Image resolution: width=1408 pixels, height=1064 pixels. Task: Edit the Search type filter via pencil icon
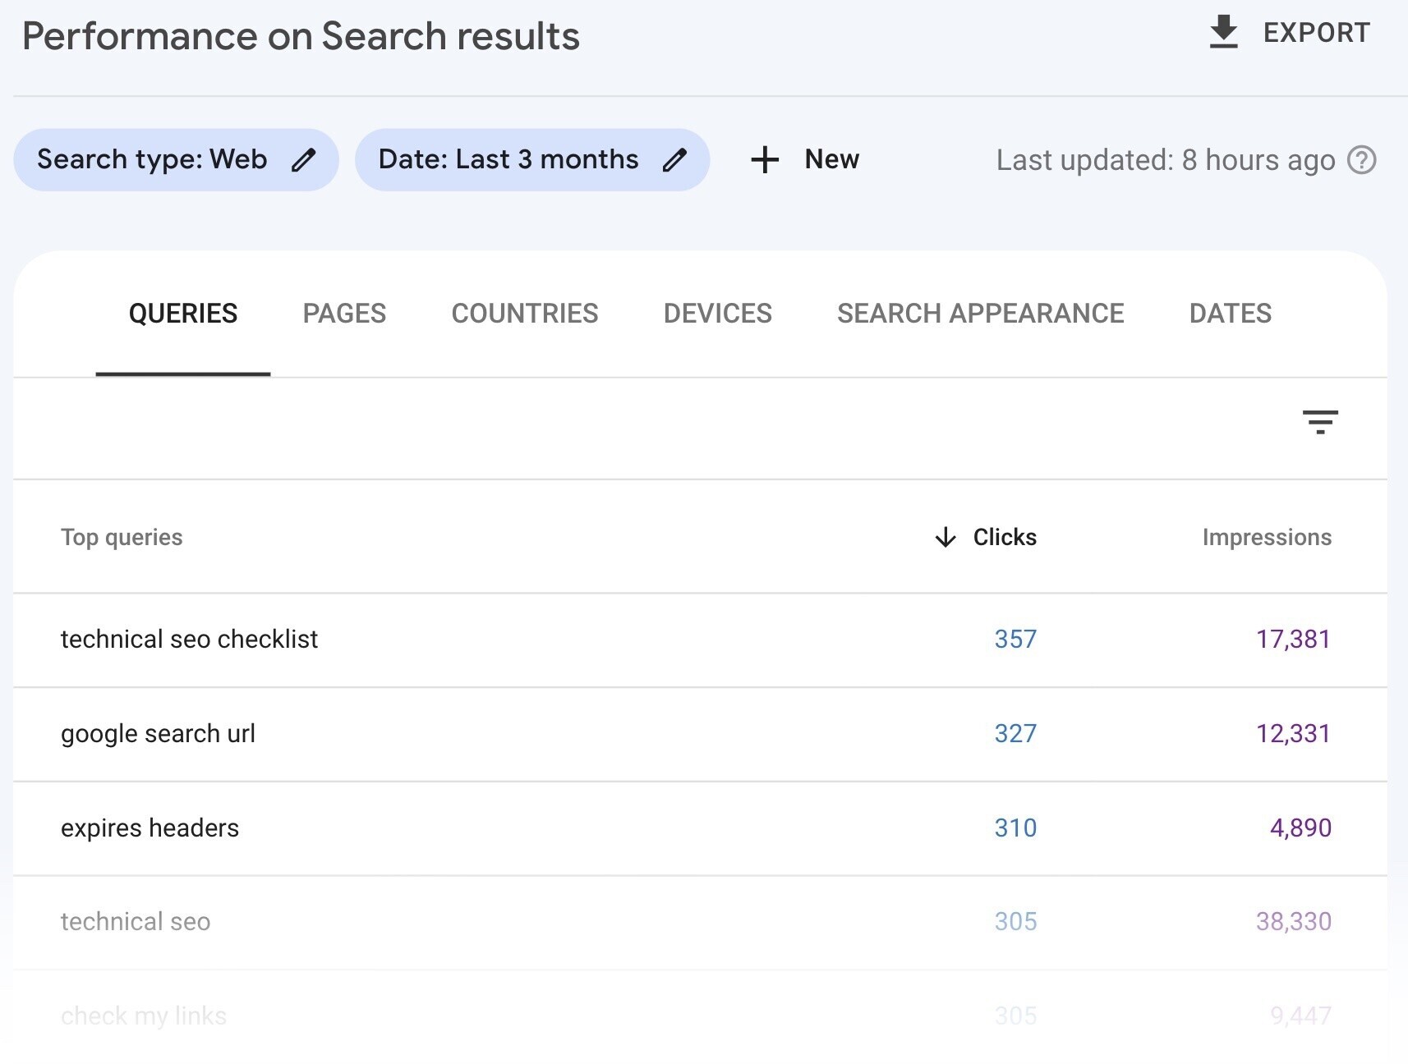[x=303, y=159]
